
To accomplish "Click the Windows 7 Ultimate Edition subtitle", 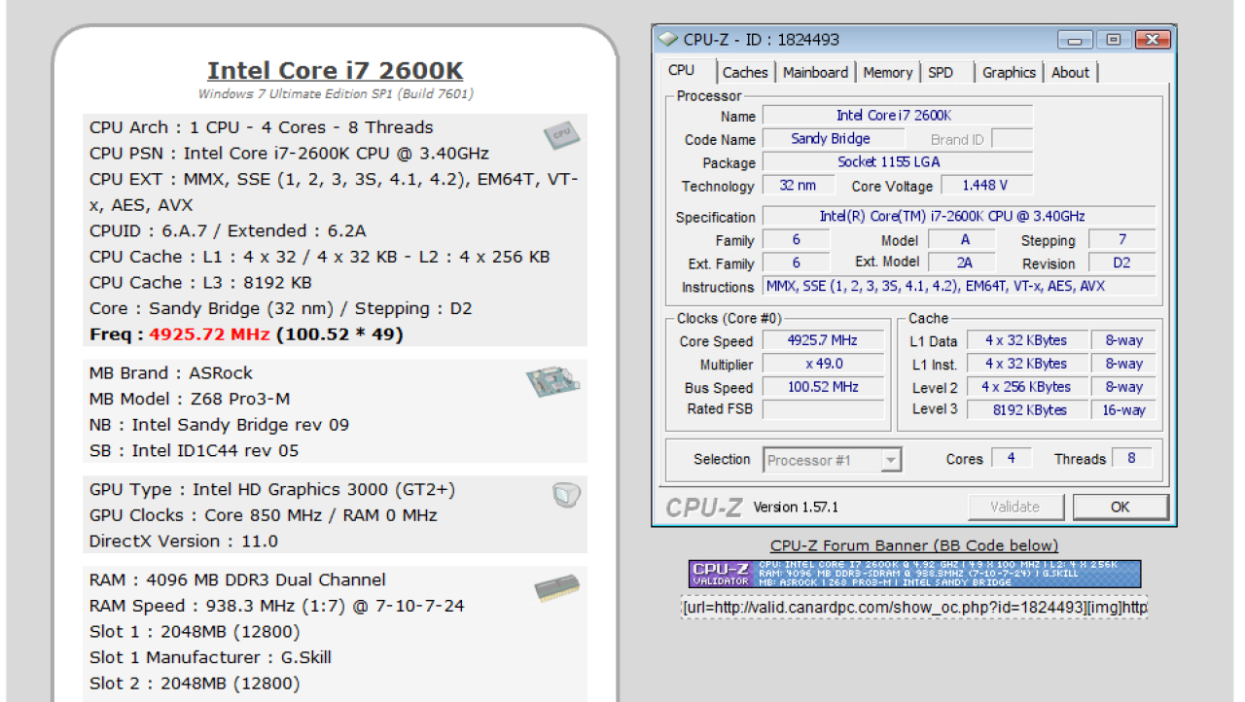I will pos(336,94).
